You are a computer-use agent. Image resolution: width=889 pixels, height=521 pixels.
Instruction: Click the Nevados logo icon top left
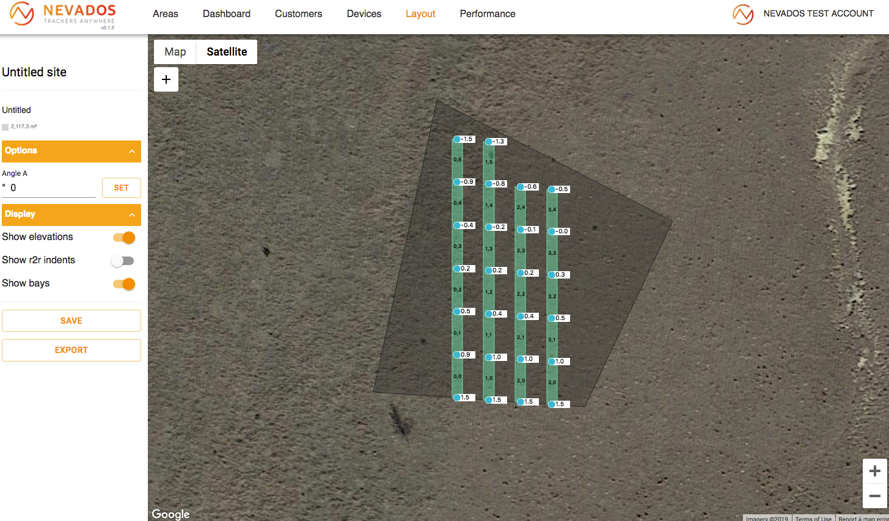tap(21, 13)
